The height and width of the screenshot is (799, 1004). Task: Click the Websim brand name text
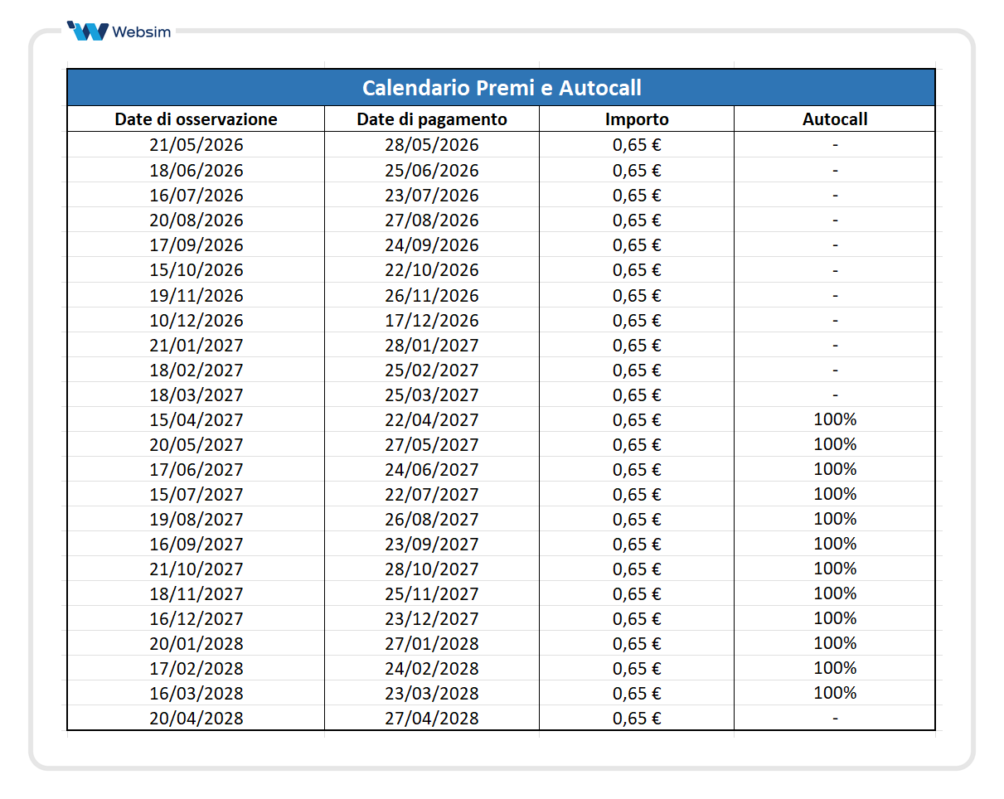143,32
